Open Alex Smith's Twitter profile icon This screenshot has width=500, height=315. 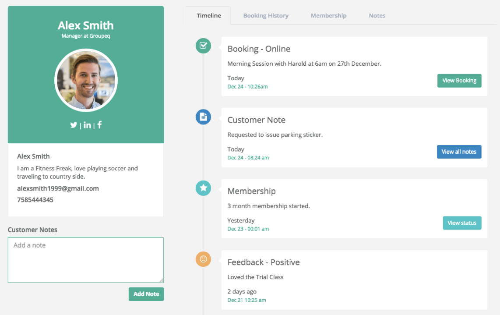point(74,125)
